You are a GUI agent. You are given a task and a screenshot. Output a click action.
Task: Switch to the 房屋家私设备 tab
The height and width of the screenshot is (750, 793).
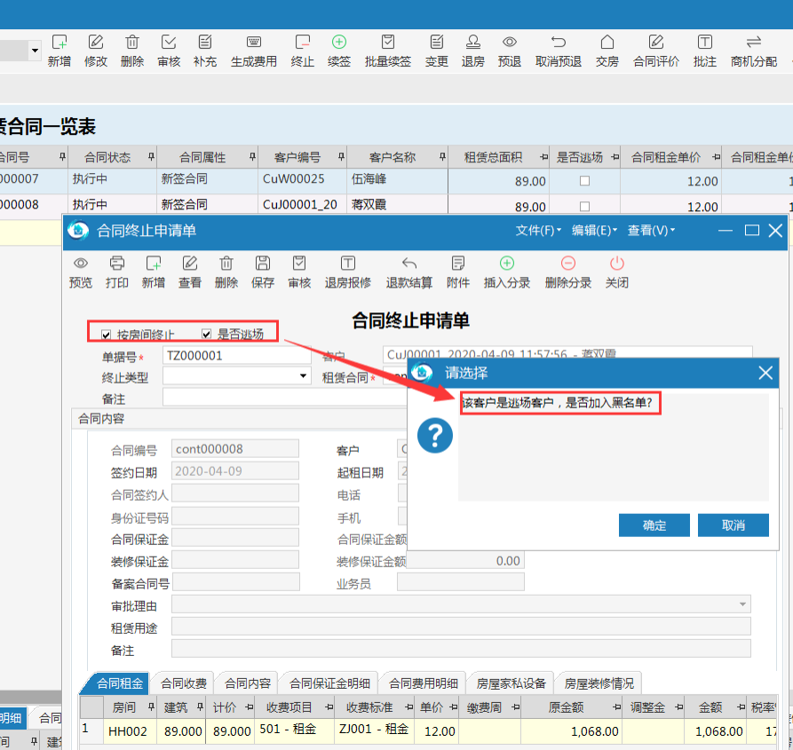(x=511, y=683)
